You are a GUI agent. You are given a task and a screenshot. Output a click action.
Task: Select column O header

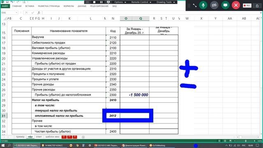pyautogui.click(x=126, y=18)
